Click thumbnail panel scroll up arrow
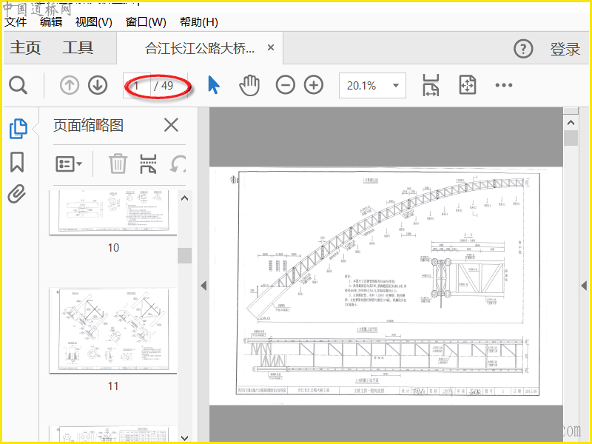Image resolution: width=592 pixels, height=444 pixels. pyautogui.click(x=184, y=198)
